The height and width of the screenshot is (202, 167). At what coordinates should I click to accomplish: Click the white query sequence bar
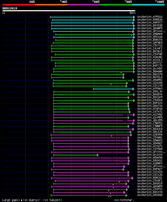pos(69,11)
